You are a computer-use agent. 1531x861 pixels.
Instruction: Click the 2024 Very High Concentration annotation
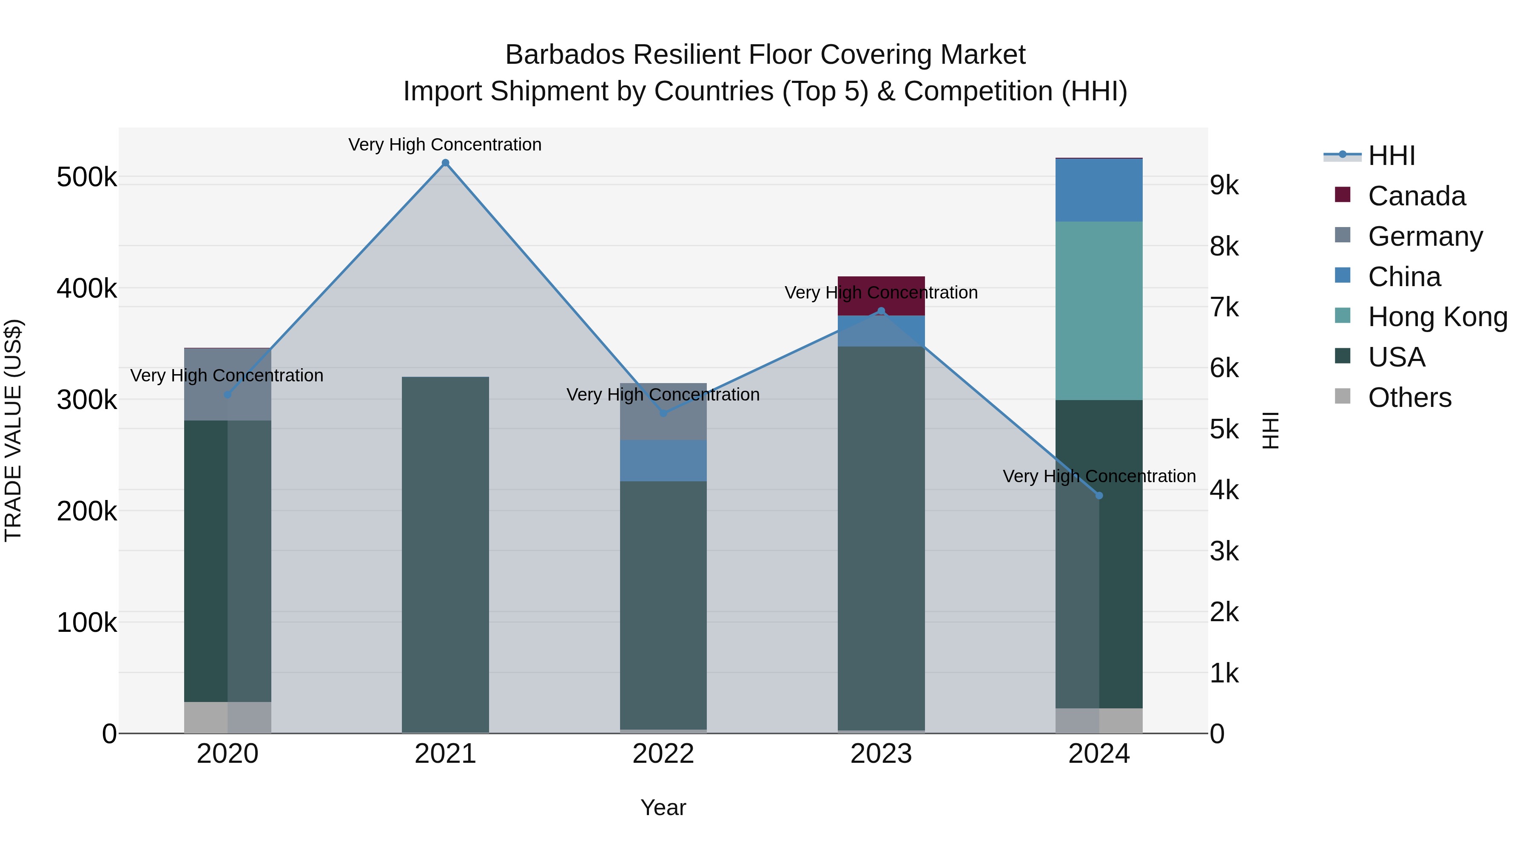click(1099, 476)
